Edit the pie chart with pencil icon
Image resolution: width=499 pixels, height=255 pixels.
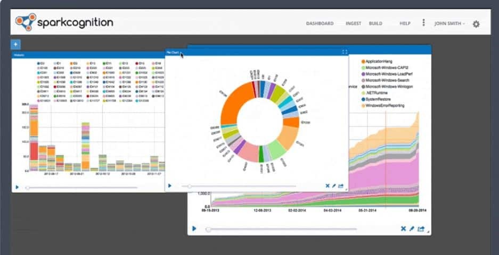(334, 186)
